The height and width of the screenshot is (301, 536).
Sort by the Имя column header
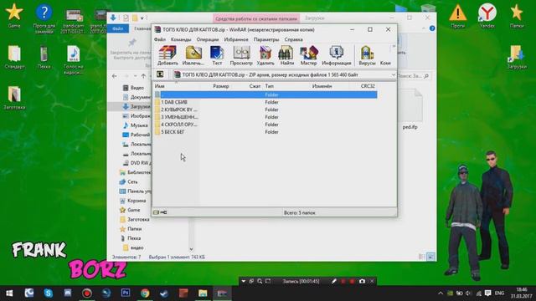pos(160,86)
